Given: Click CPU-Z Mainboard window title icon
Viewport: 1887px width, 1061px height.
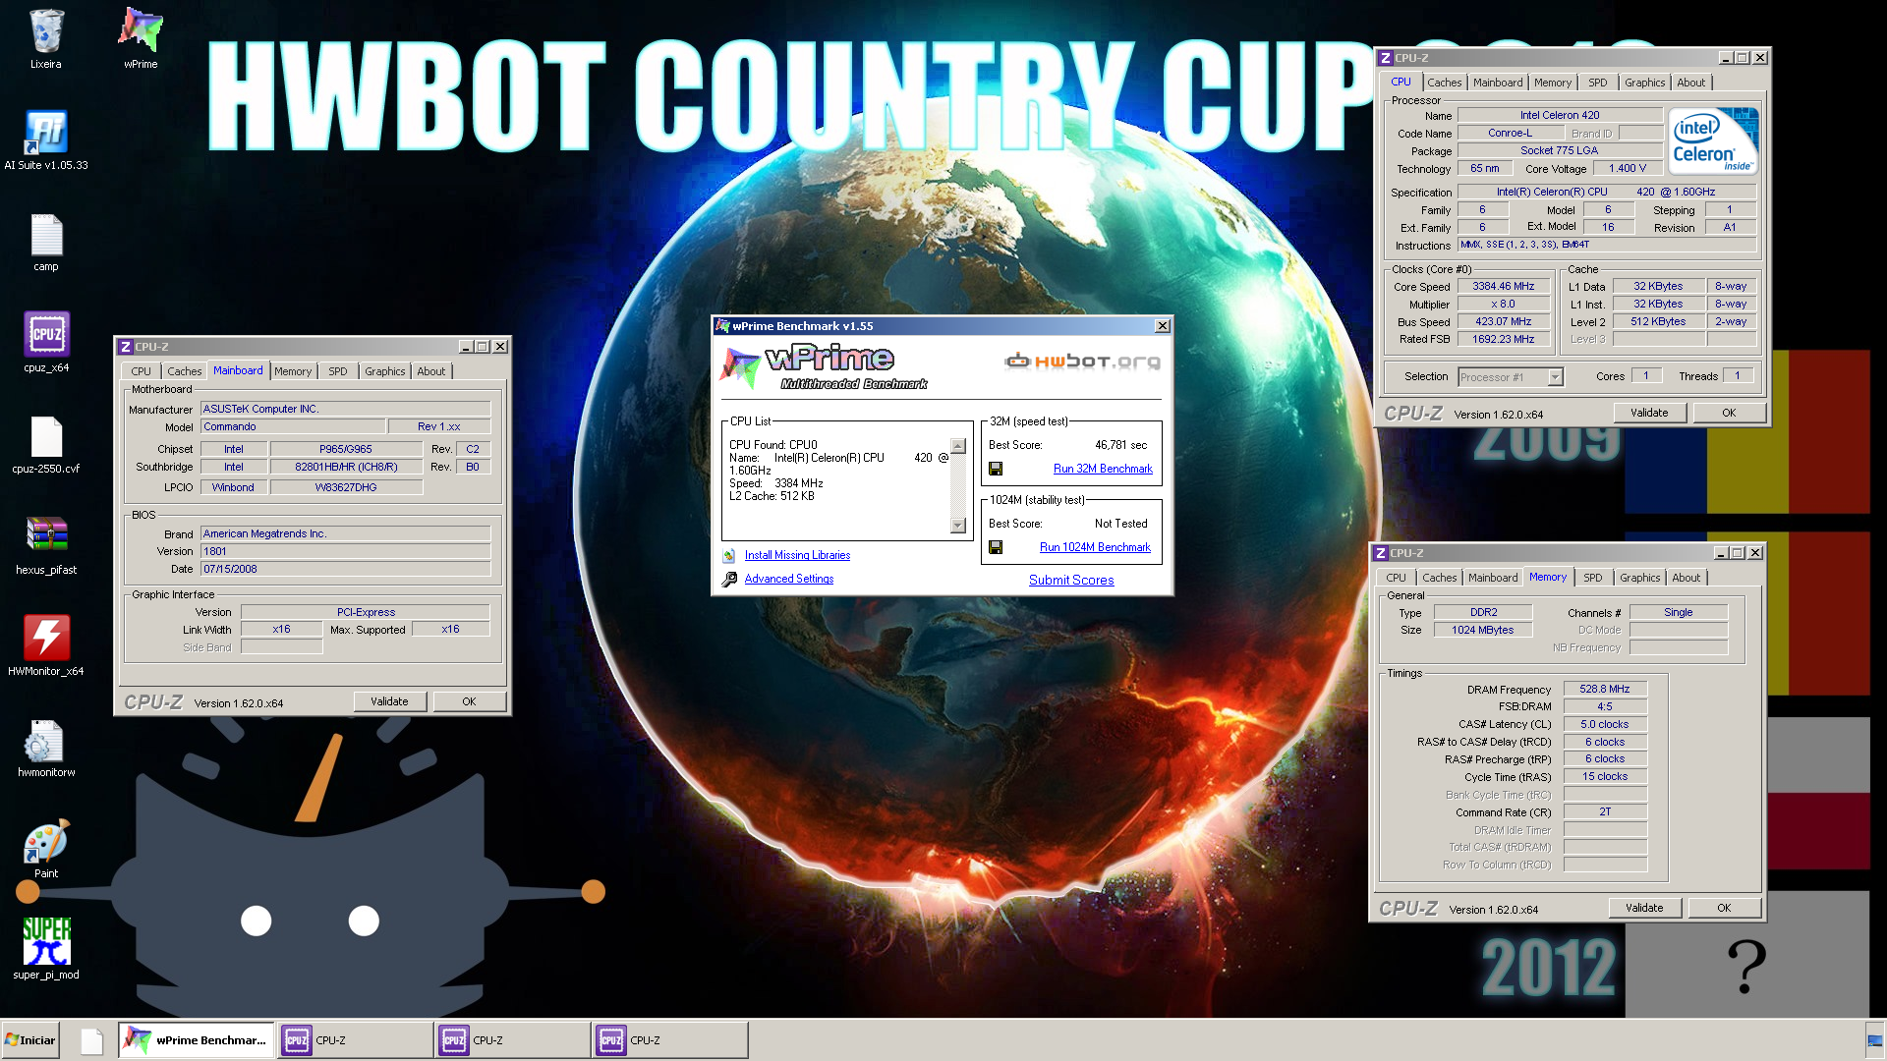Looking at the screenshot, I should coord(125,347).
